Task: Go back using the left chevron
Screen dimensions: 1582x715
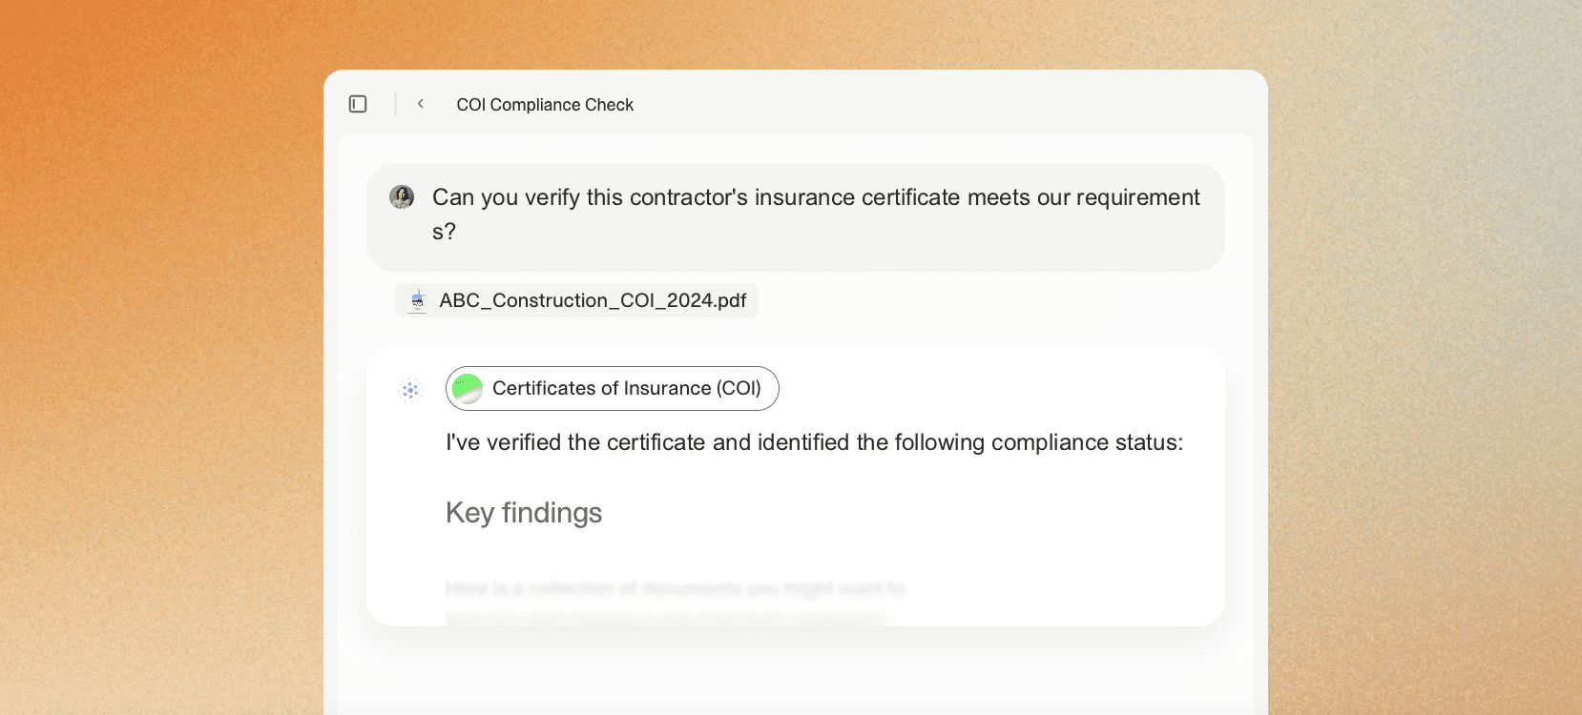Action: pyautogui.click(x=420, y=104)
